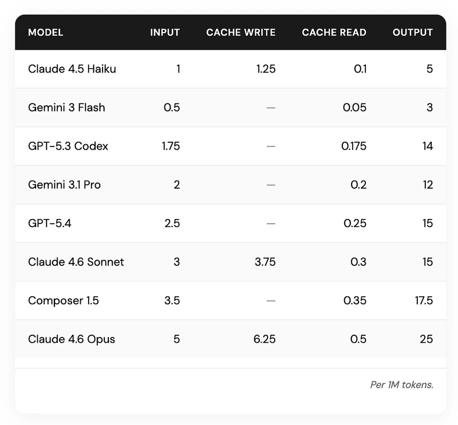Screen dimensions: 458x425
Task: Click the CACHE READ column header
Action: (334, 33)
